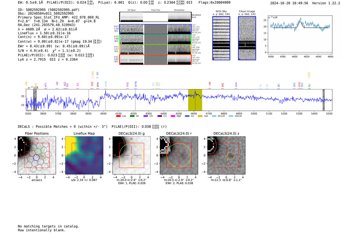
Task: Open the DECaLS(24.0) z cutout
Action: (x=226, y=155)
